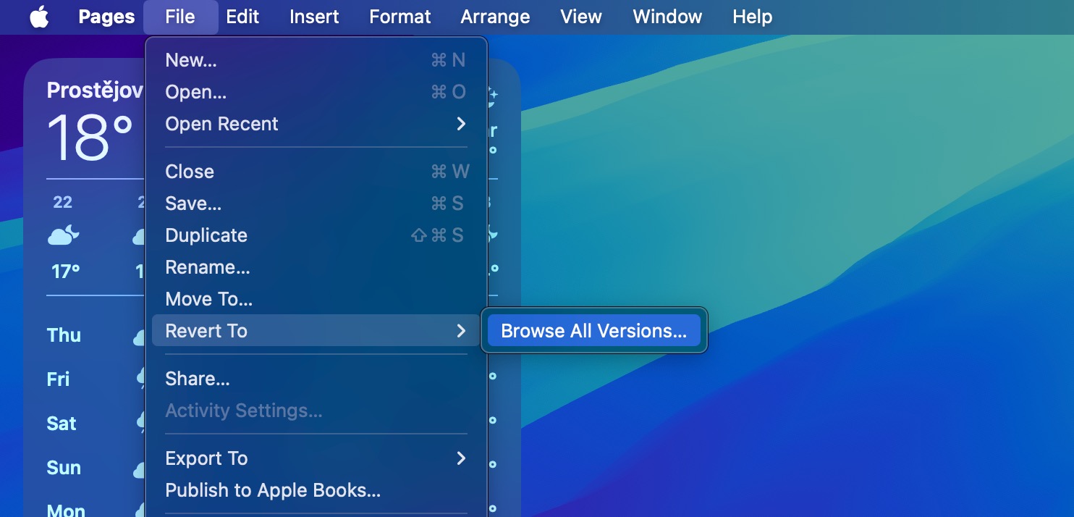
Task: Open the Window menu
Action: [667, 17]
